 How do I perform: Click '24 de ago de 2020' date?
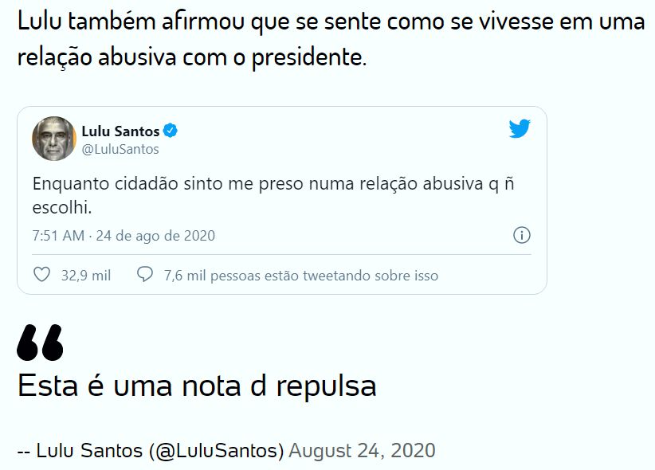pyautogui.click(x=155, y=236)
